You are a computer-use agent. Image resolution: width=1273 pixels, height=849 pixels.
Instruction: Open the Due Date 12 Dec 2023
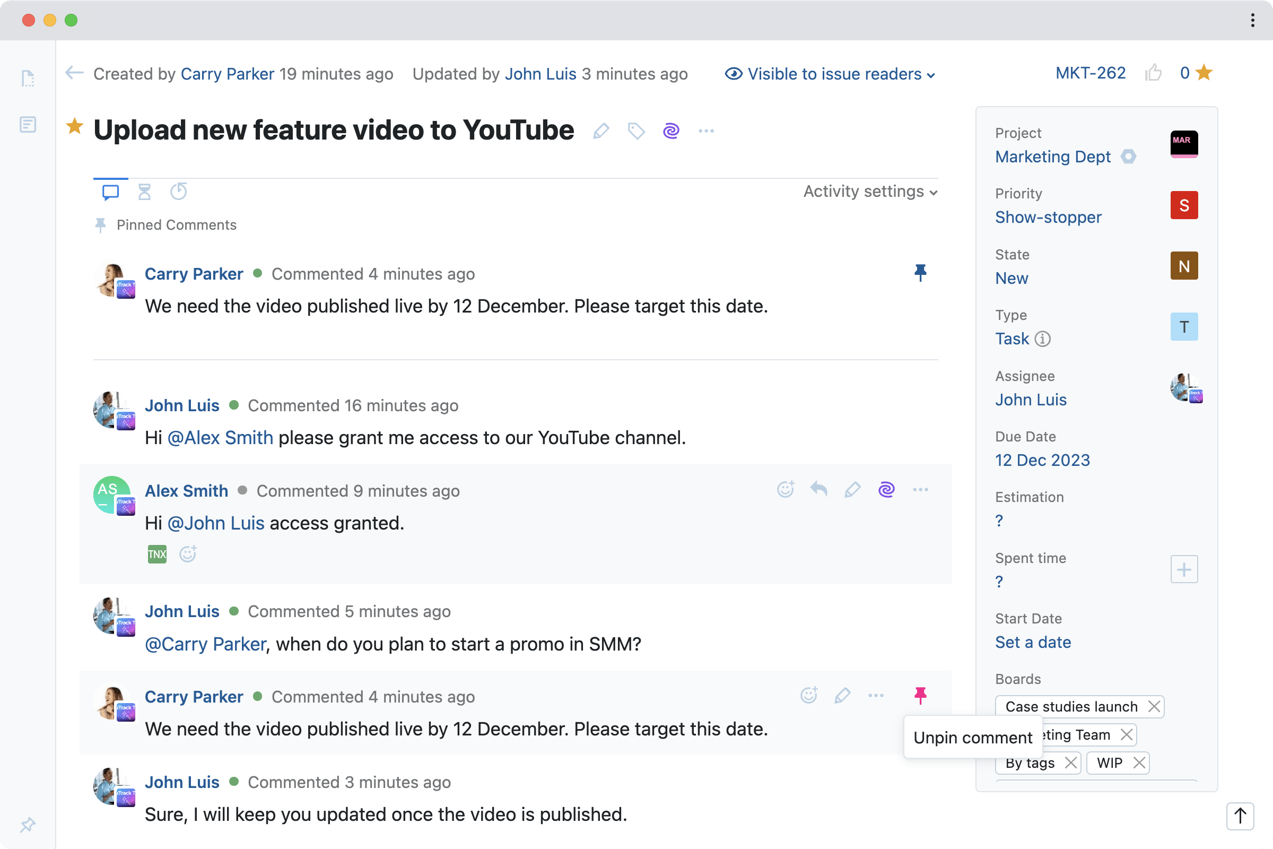[1042, 460]
